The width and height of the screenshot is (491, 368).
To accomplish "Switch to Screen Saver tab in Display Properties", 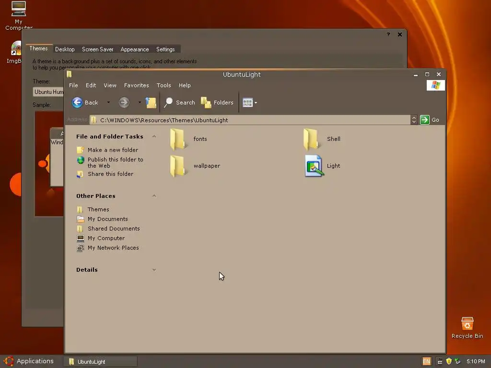I will click(98, 49).
